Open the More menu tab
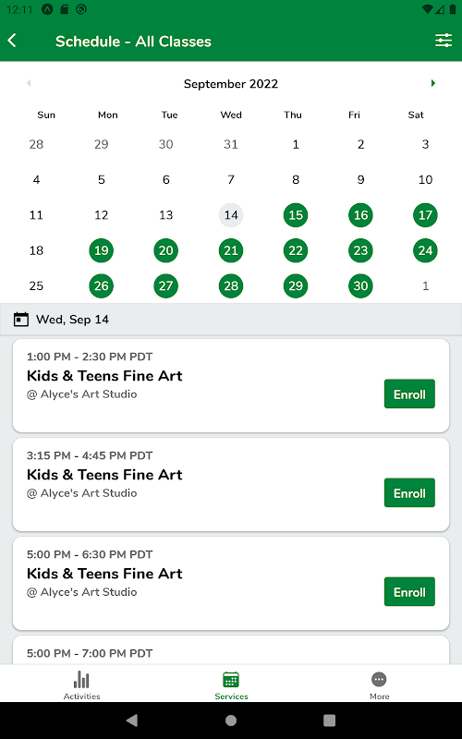 point(379,684)
